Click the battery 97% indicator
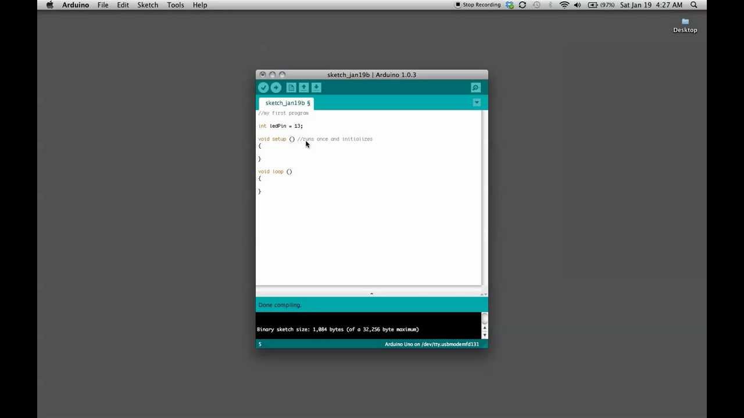The width and height of the screenshot is (744, 418). tap(601, 5)
